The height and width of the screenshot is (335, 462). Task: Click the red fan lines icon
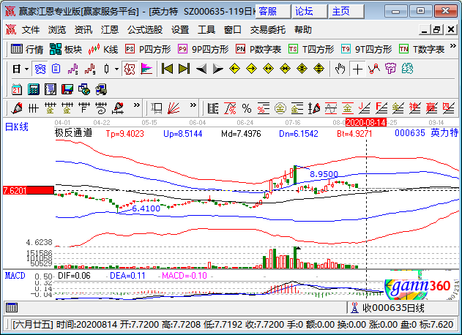[174, 109]
